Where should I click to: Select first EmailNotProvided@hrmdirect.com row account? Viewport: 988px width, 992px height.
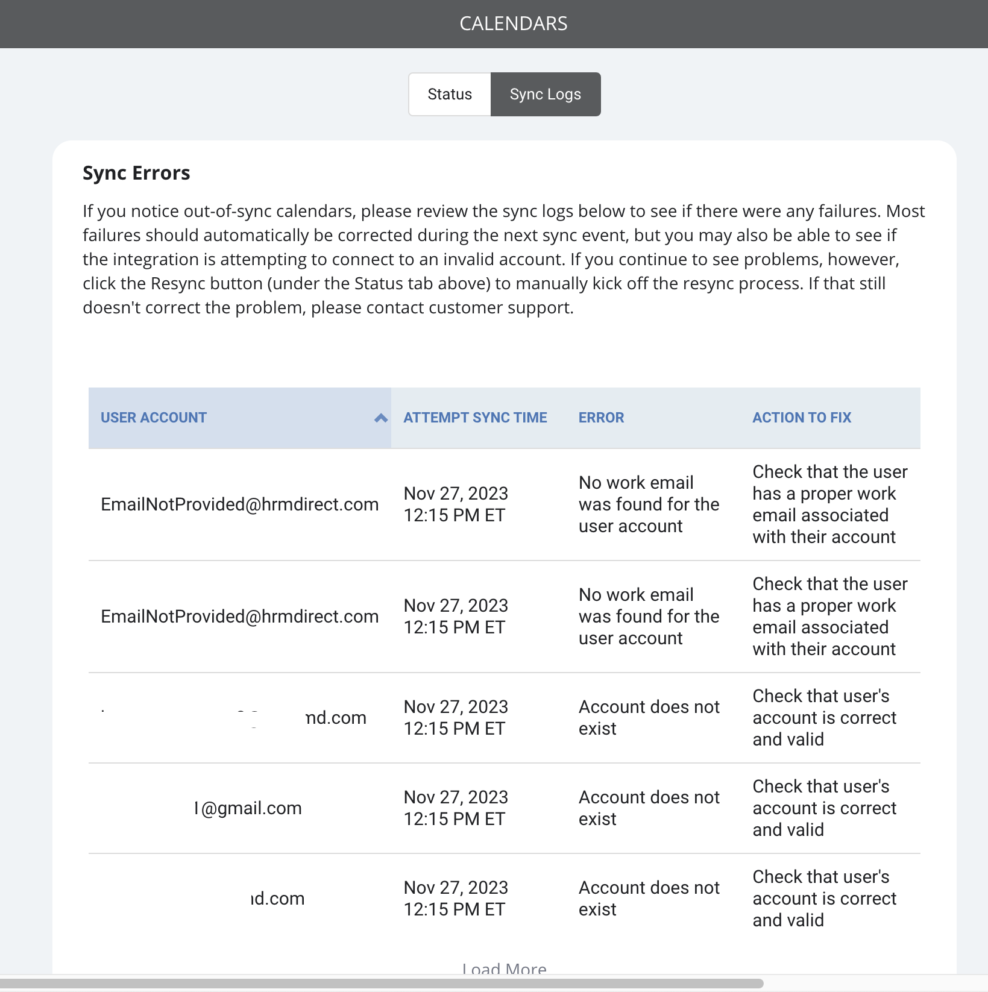[240, 504]
